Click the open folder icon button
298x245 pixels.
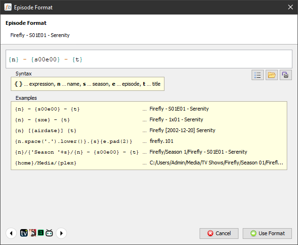[x=271, y=75]
